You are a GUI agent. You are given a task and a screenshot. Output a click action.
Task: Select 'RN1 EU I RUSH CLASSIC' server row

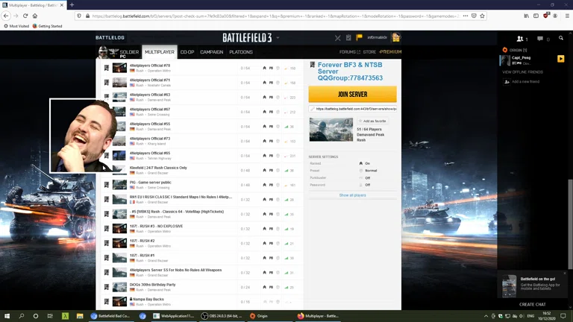(x=201, y=199)
